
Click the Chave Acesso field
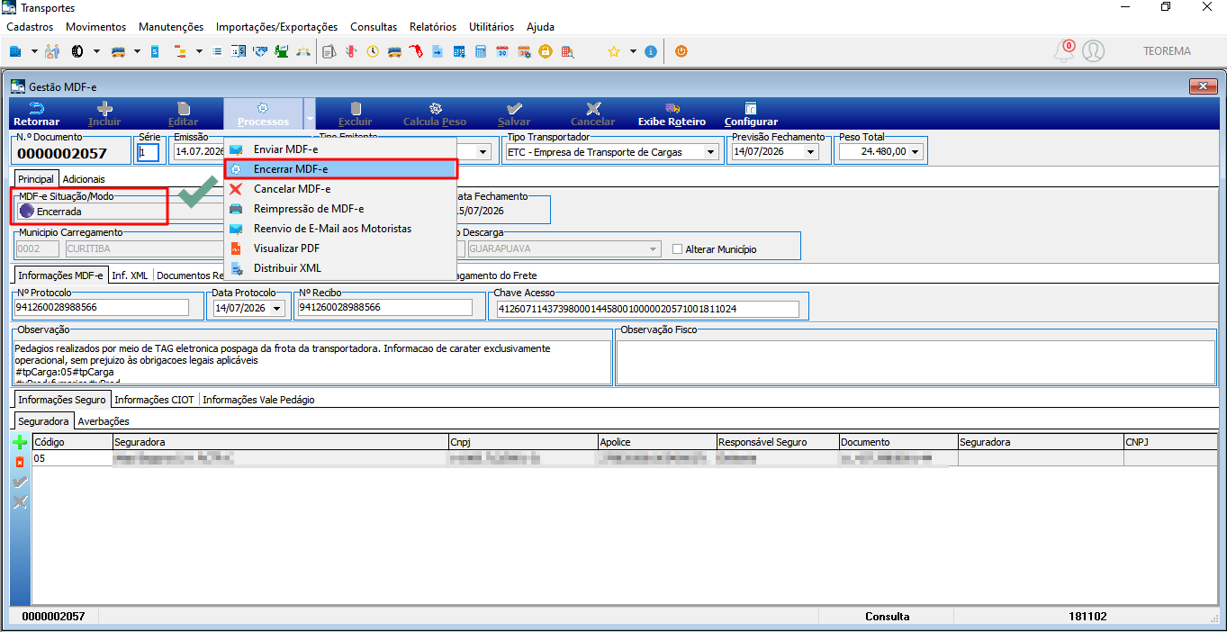648,309
